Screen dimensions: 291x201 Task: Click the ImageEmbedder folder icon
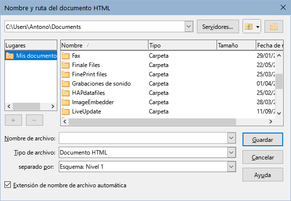(66, 102)
